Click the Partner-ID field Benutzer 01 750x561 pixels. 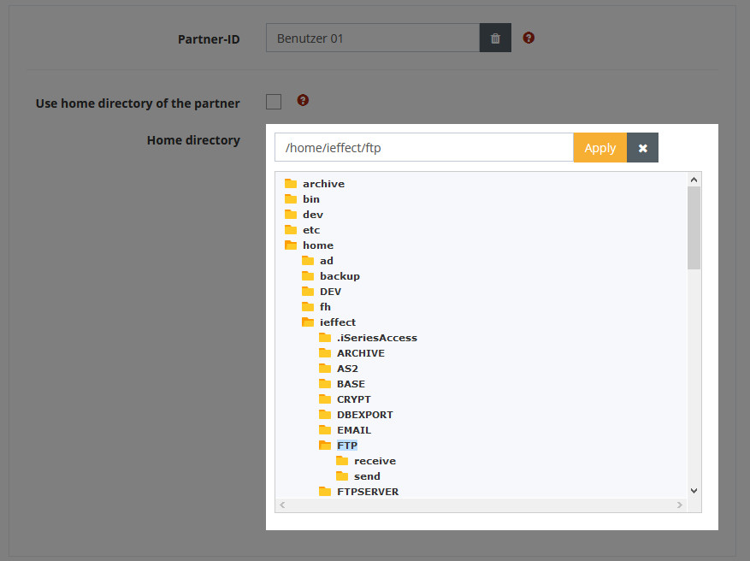click(x=372, y=38)
